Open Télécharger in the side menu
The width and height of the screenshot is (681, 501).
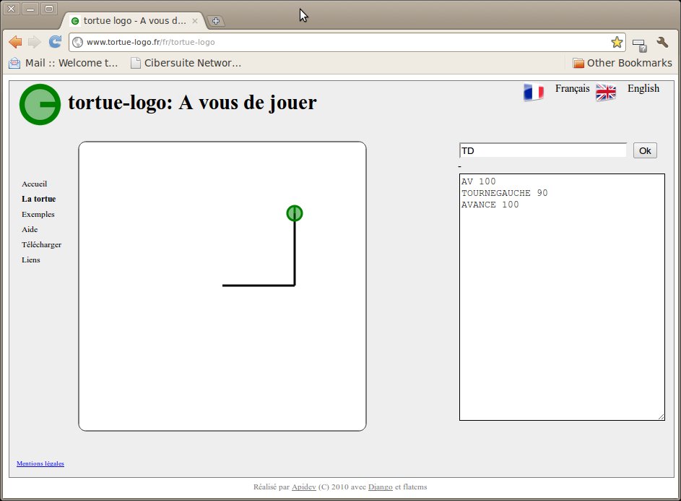point(42,245)
